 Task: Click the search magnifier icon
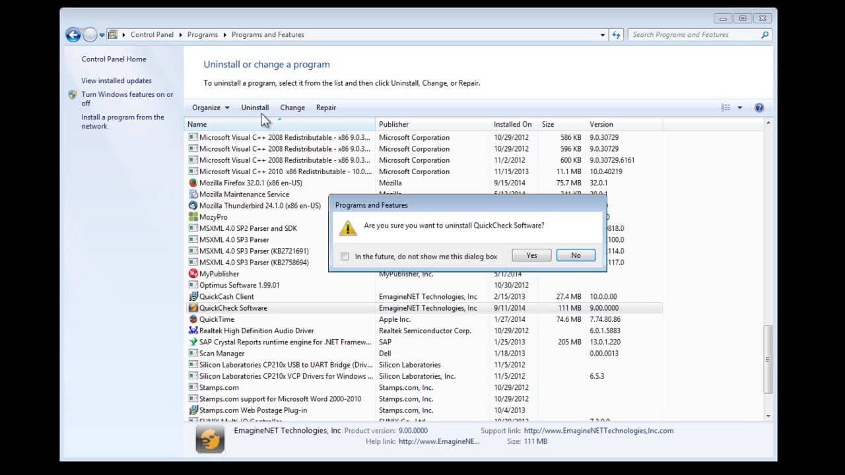point(765,35)
